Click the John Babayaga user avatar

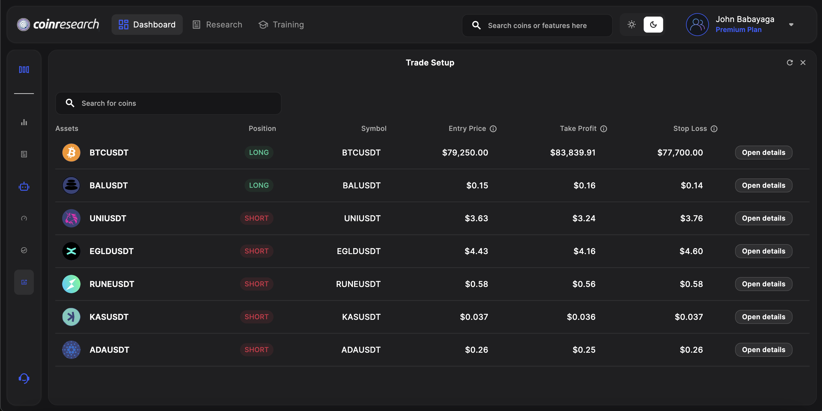click(x=697, y=25)
